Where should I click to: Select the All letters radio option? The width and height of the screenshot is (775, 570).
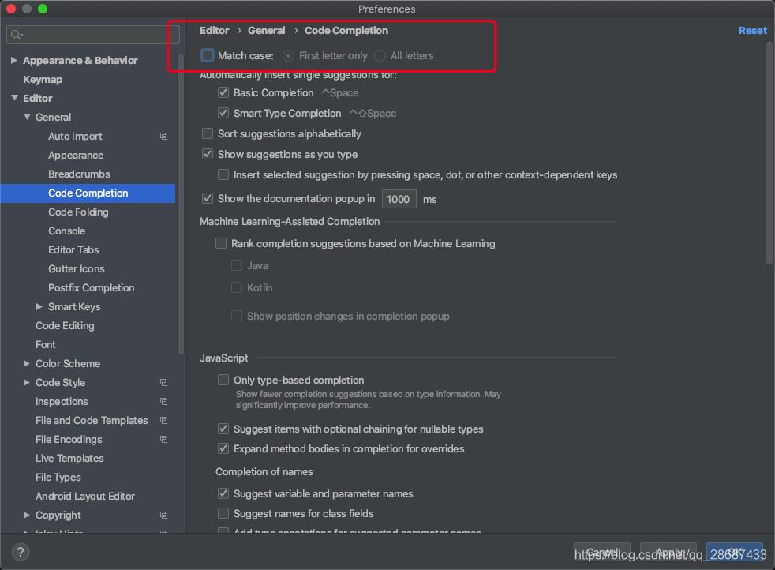380,56
